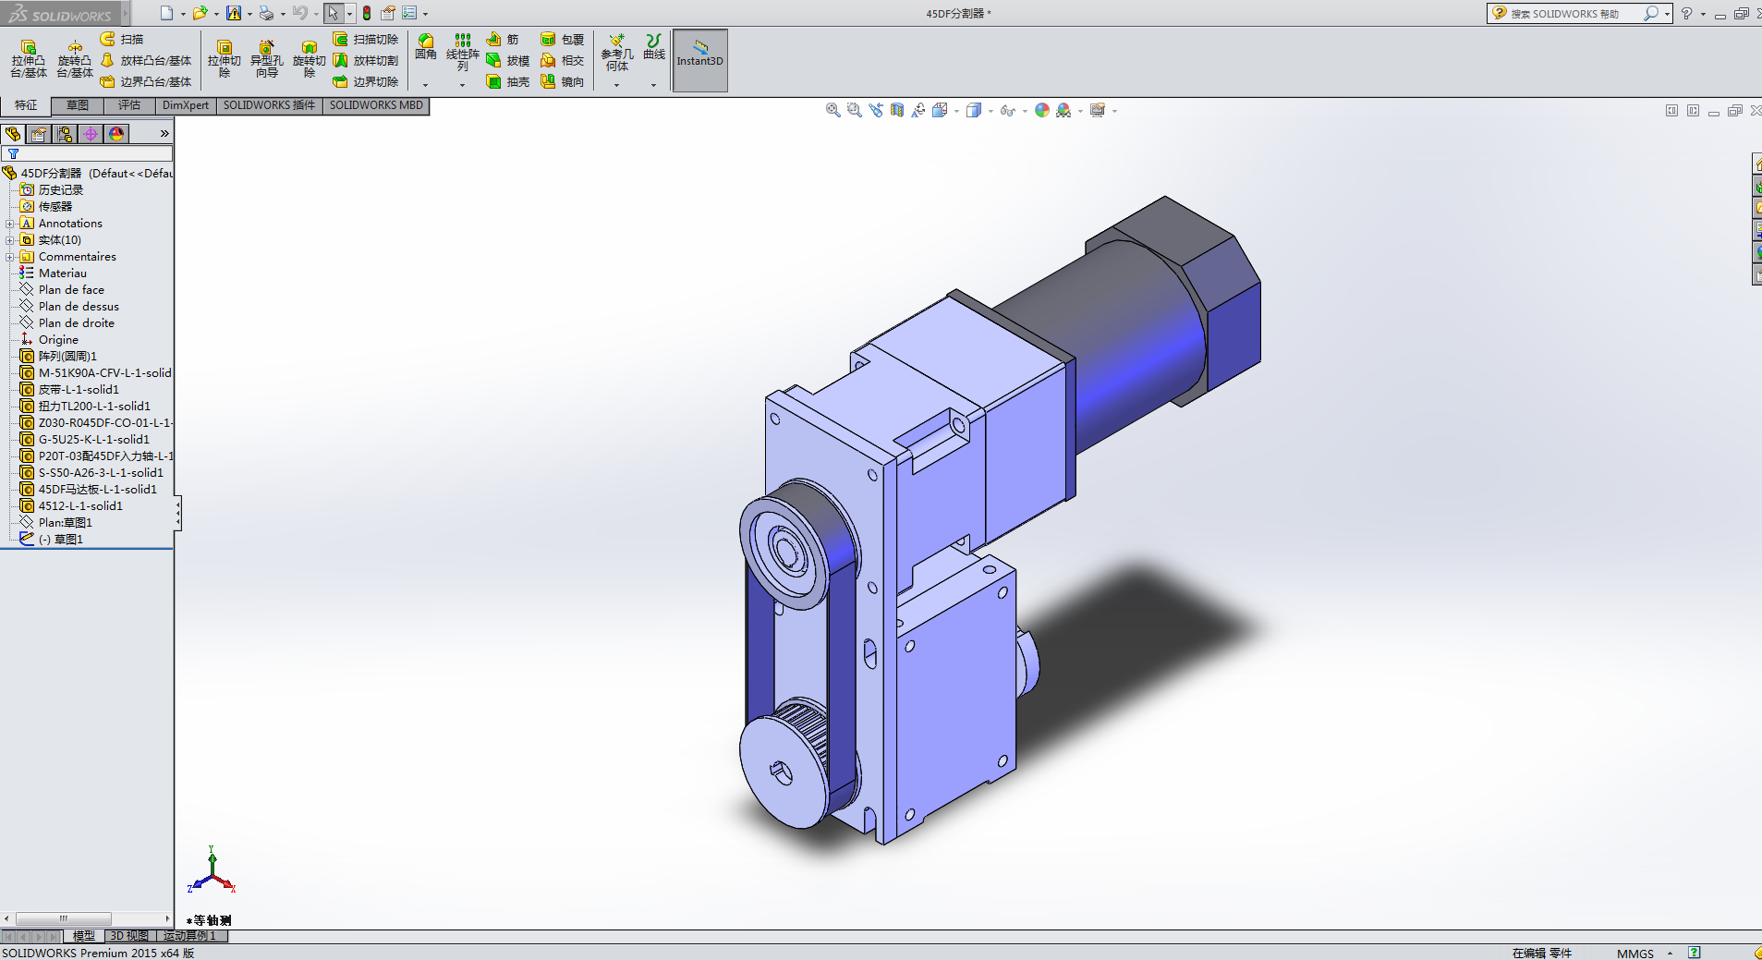Select the 筋 rib tool
The image size is (1762, 960).
[x=503, y=39]
